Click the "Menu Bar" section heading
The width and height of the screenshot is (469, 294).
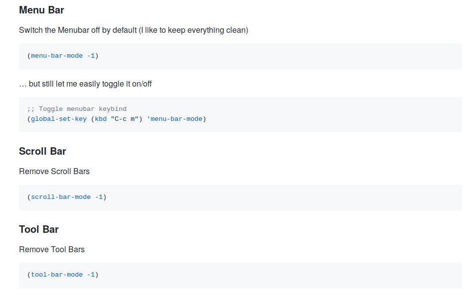coord(41,10)
